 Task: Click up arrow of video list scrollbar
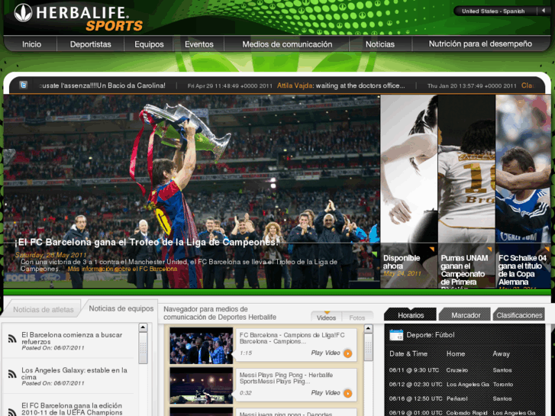[x=368, y=329]
